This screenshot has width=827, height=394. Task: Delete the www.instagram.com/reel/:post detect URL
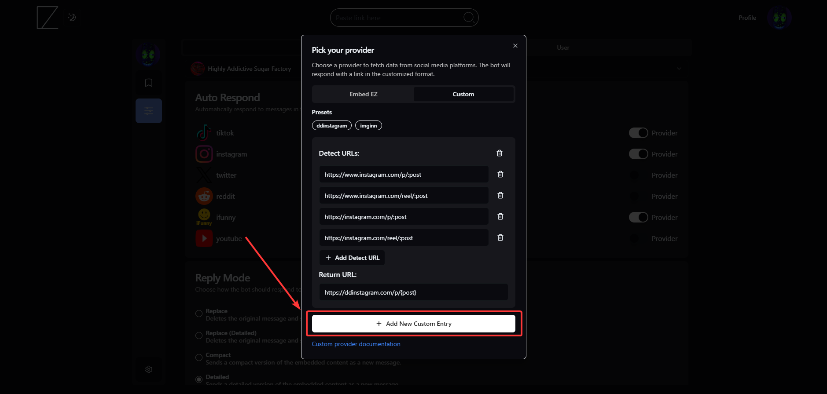tap(500, 195)
